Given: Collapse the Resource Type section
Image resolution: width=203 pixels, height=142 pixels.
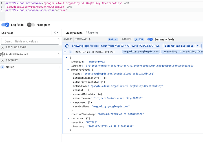Looking at the screenshot, I should (x=3, y=48).
